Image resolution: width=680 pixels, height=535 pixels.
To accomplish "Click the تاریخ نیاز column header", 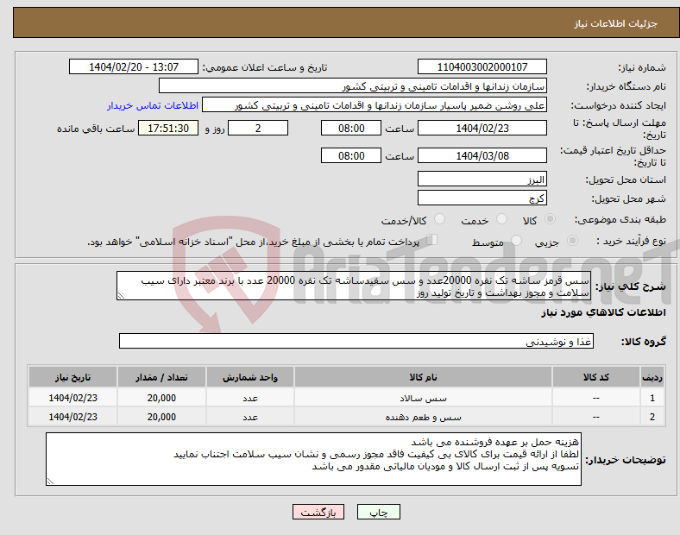I will coord(72,377).
